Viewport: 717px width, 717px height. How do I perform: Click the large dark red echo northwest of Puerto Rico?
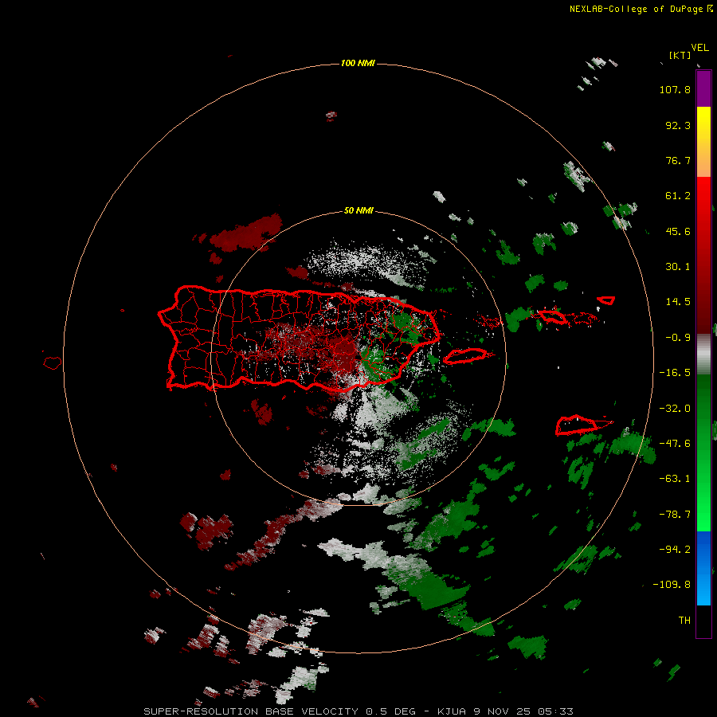pyautogui.click(x=248, y=233)
